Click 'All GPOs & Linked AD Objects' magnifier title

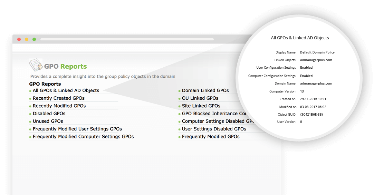300,38
